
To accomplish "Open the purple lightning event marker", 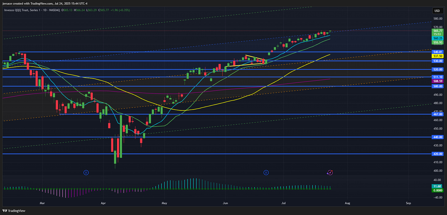I will point(330,173).
